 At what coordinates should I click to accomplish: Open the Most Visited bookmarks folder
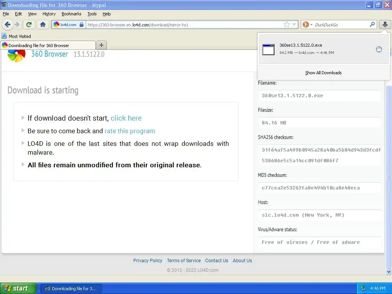pos(16,36)
